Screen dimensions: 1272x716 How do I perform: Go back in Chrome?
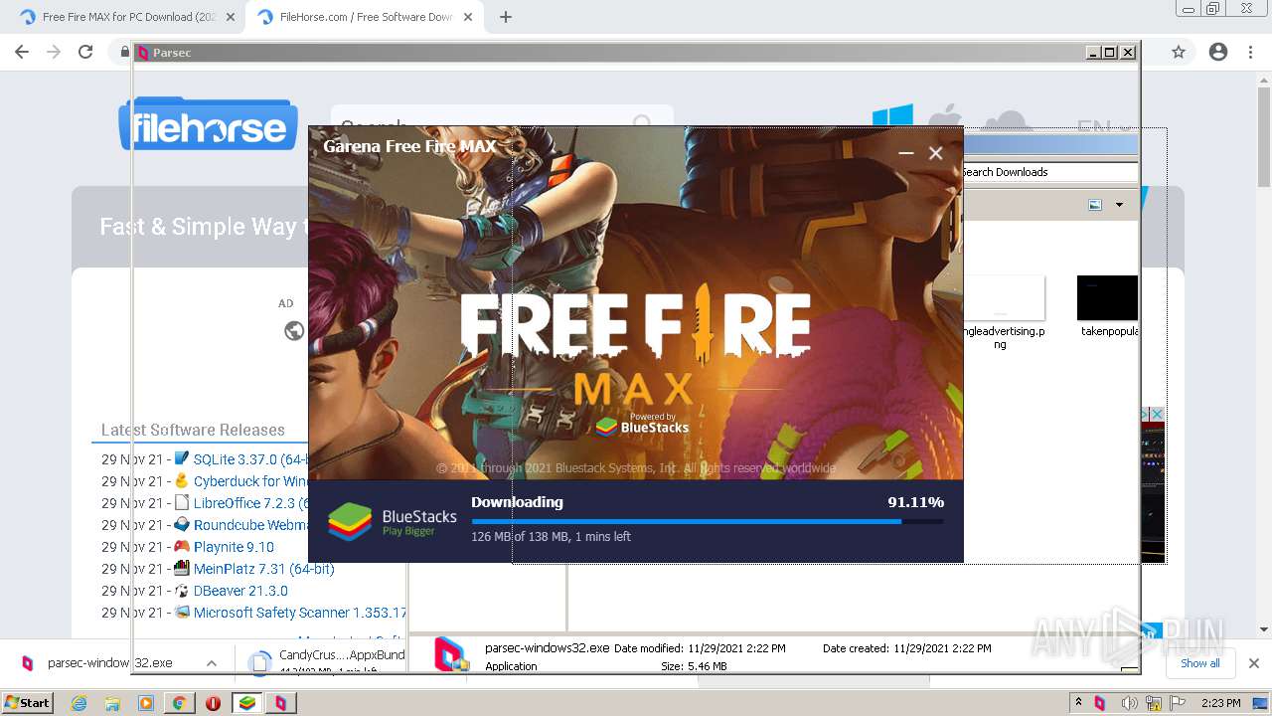(x=22, y=52)
